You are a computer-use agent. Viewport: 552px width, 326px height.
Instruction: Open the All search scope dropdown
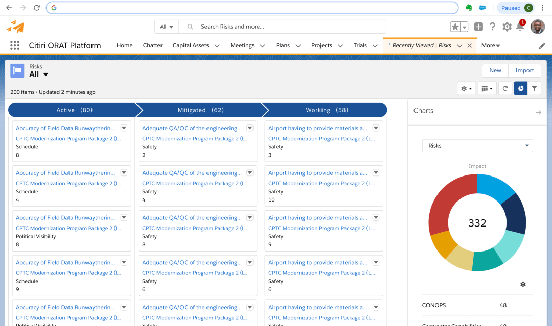point(167,27)
